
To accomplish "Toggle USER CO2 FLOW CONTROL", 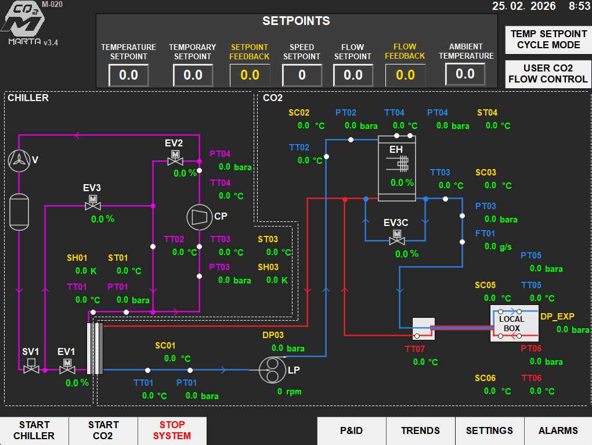I will (548, 74).
